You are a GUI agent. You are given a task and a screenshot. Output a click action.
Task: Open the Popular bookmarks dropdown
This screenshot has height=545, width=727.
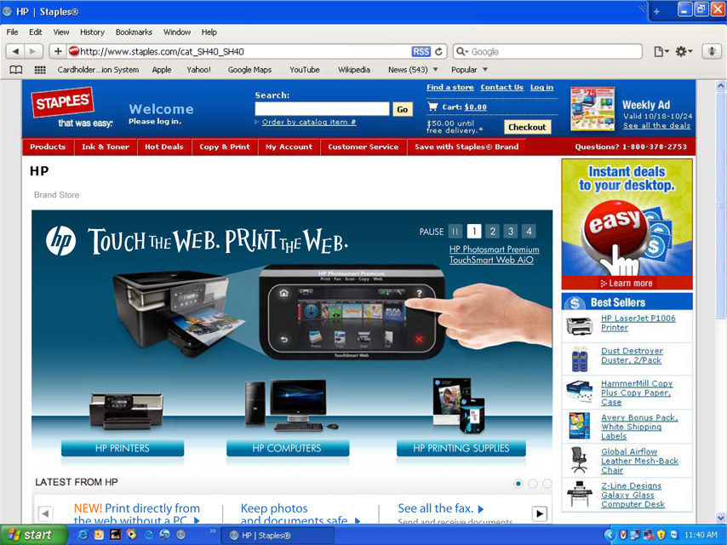[x=469, y=70]
